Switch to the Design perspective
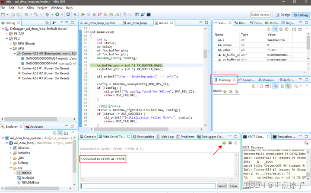 tap(283, 15)
